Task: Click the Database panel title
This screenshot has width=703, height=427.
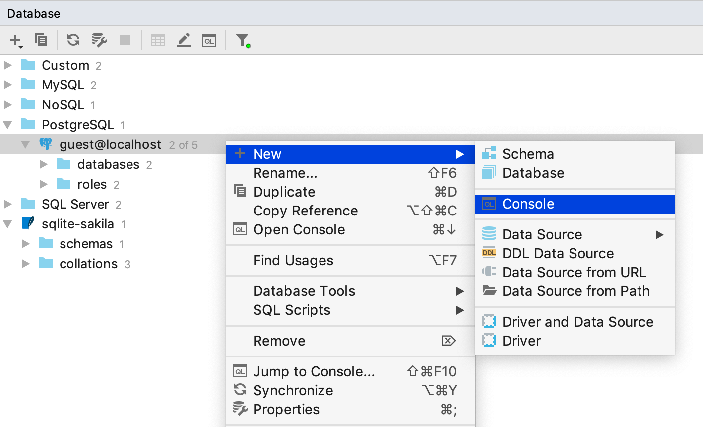Action: [34, 13]
